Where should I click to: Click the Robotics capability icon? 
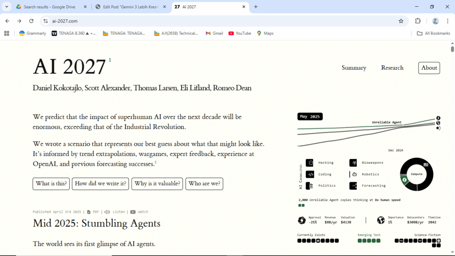coord(353,174)
